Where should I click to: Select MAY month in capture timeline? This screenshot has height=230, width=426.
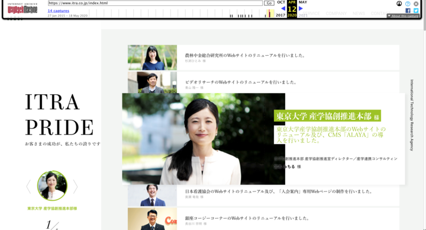303,2
